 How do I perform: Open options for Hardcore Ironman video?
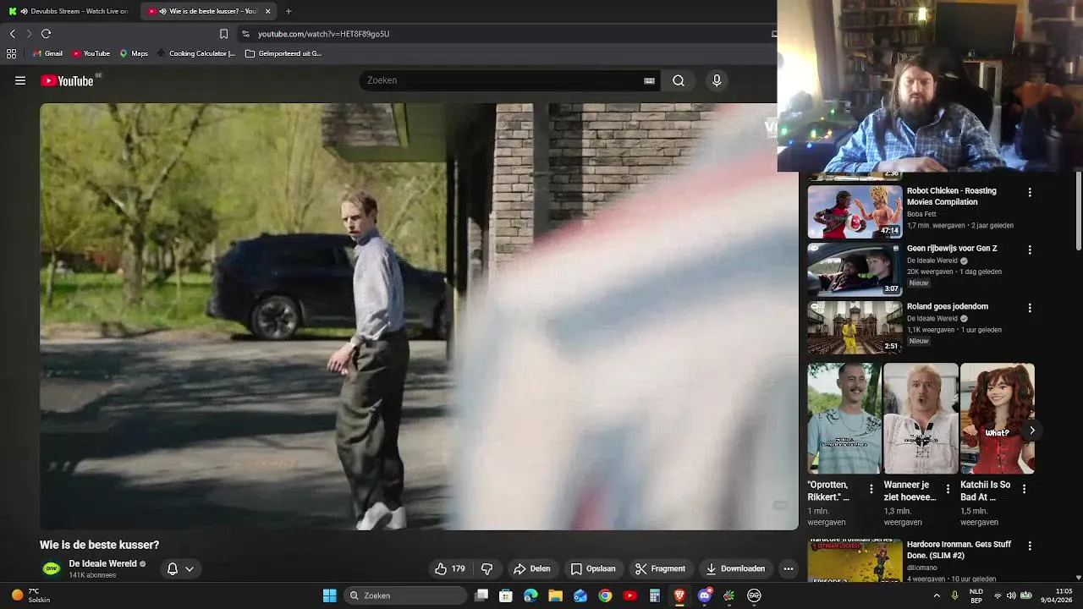[1030, 546]
